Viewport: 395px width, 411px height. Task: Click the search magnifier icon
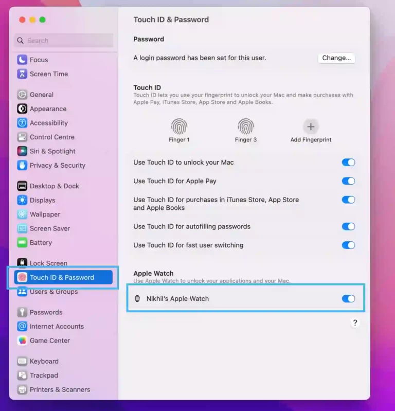(20, 41)
